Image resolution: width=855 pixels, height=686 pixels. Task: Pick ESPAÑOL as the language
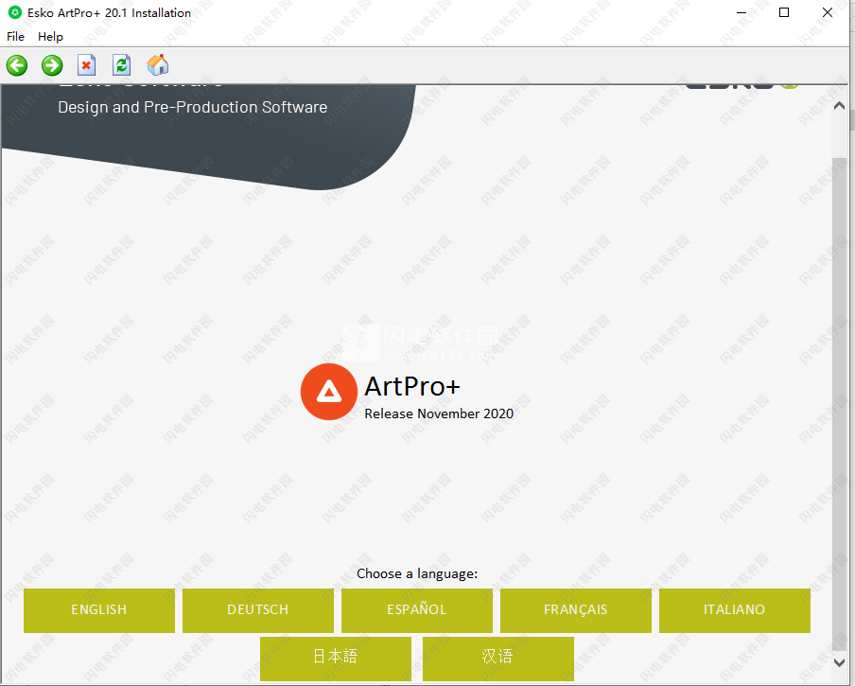(x=417, y=610)
